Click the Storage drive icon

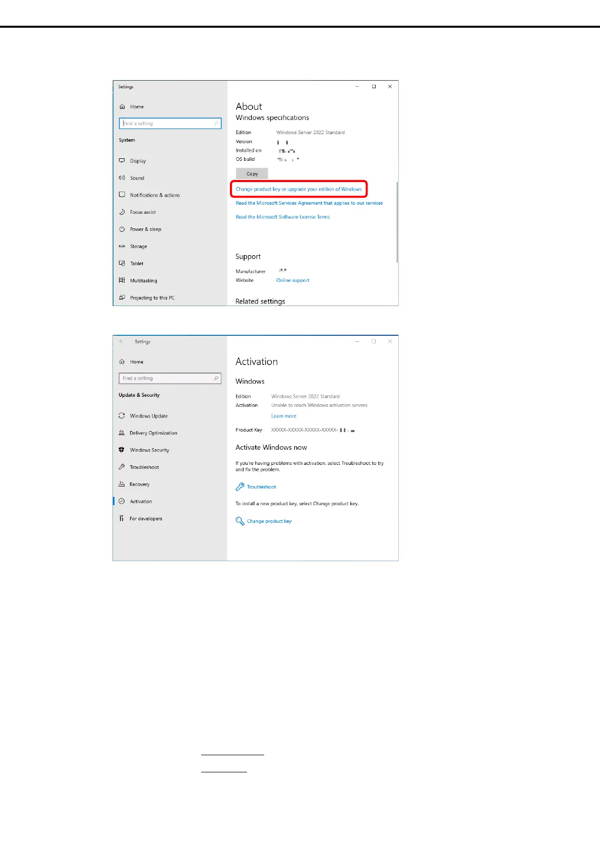coord(122,247)
